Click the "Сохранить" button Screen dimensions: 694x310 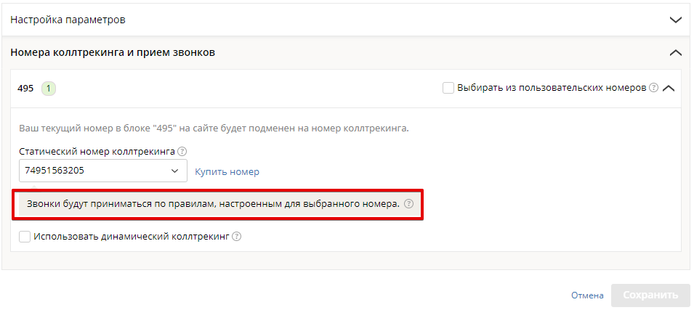(x=650, y=295)
